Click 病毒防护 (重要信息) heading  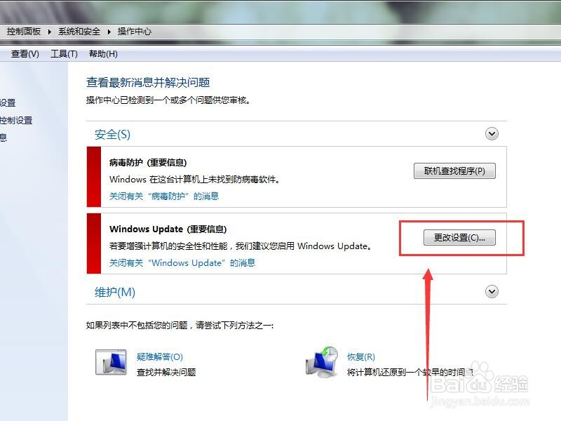(148, 163)
